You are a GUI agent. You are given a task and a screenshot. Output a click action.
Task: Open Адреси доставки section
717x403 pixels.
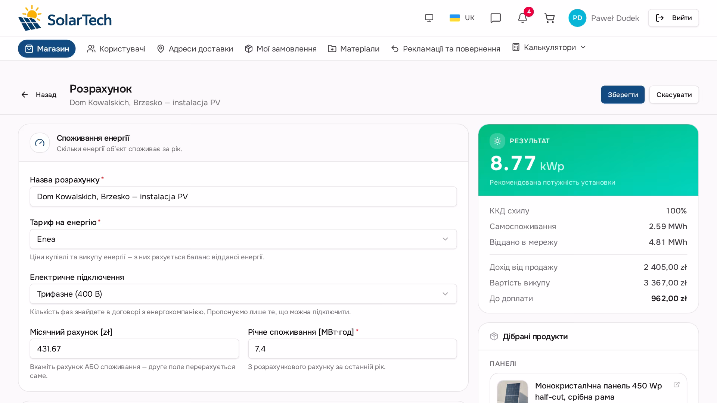(x=195, y=49)
